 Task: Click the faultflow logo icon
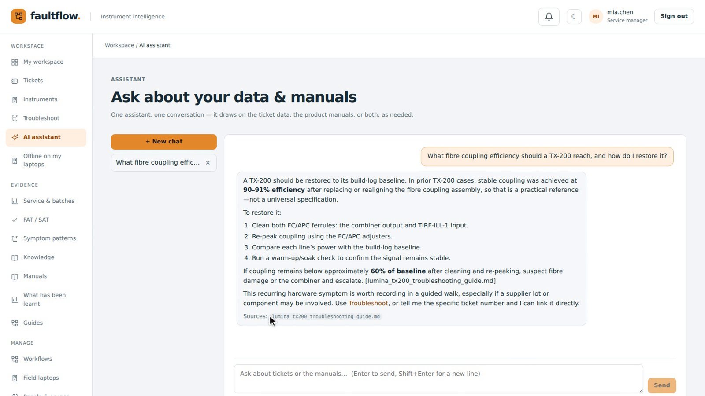[19, 16]
